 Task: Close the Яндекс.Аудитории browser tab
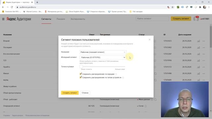[x=32, y=2]
